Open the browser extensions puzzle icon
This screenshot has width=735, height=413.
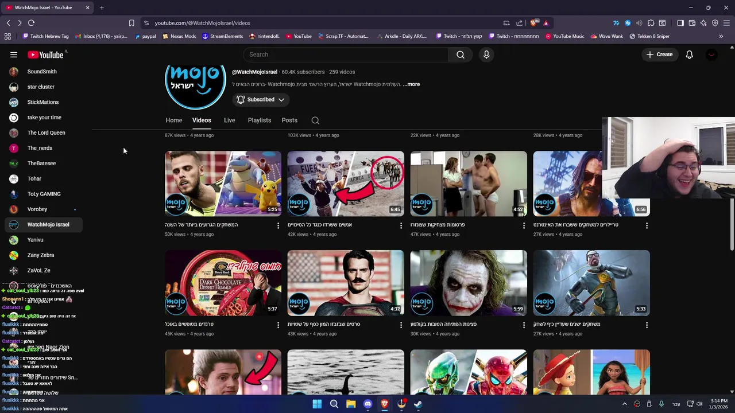[x=651, y=23]
